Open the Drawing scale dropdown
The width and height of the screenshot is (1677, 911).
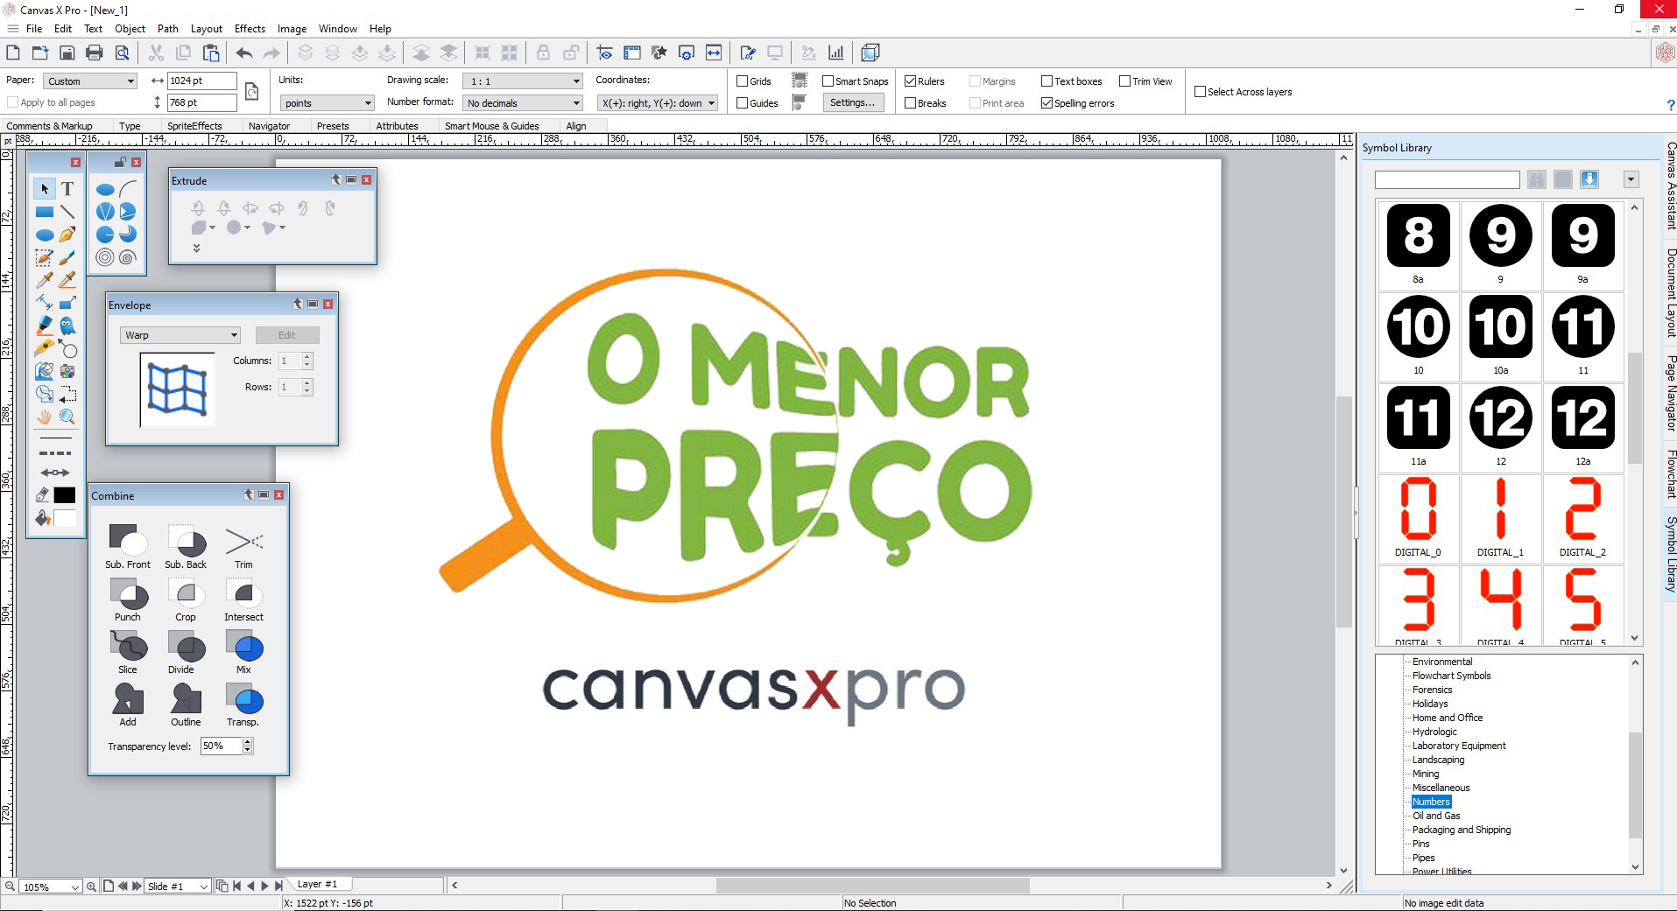522,81
